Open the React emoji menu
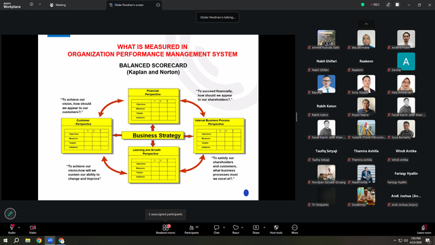 236,229
